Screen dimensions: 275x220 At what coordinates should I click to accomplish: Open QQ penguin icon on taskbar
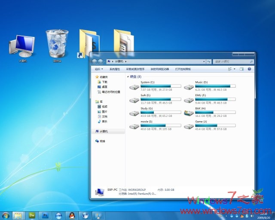pos(72,215)
